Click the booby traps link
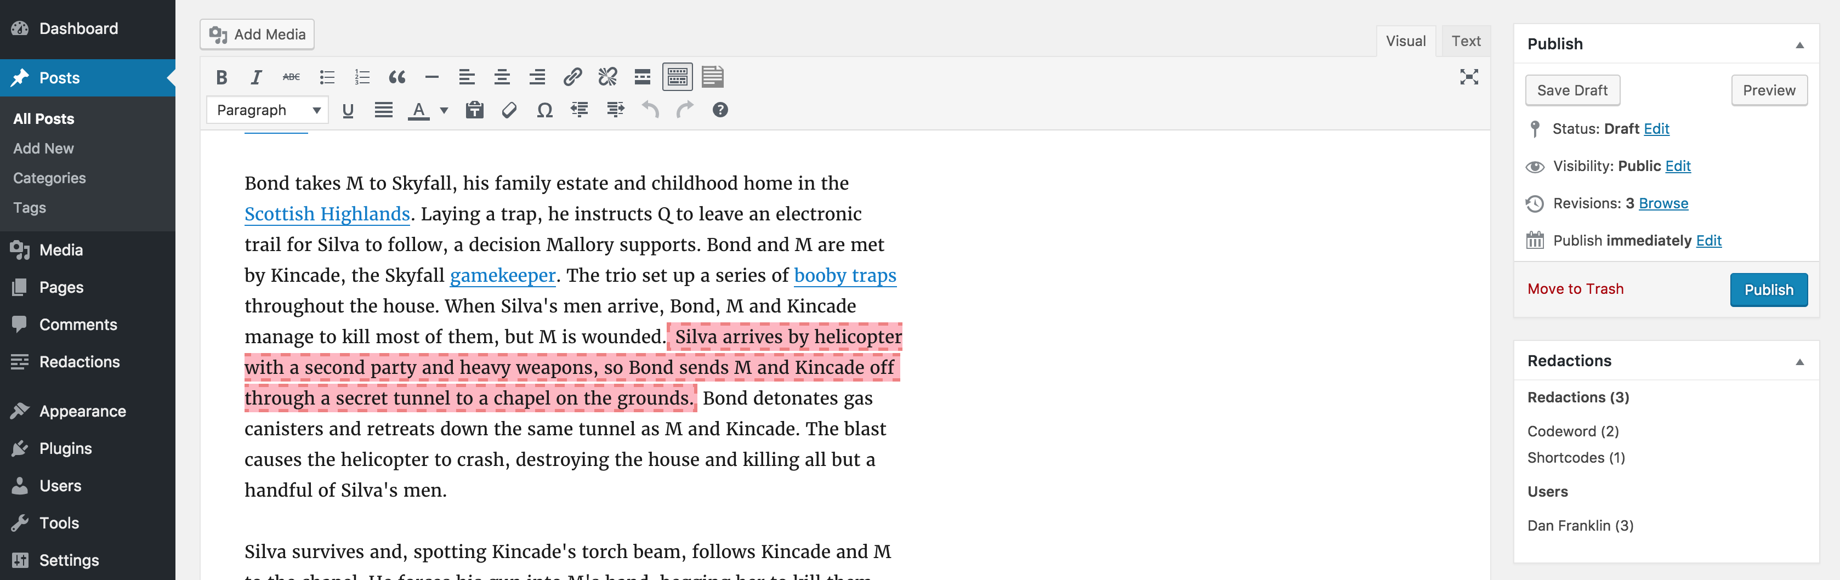 pyautogui.click(x=845, y=276)
